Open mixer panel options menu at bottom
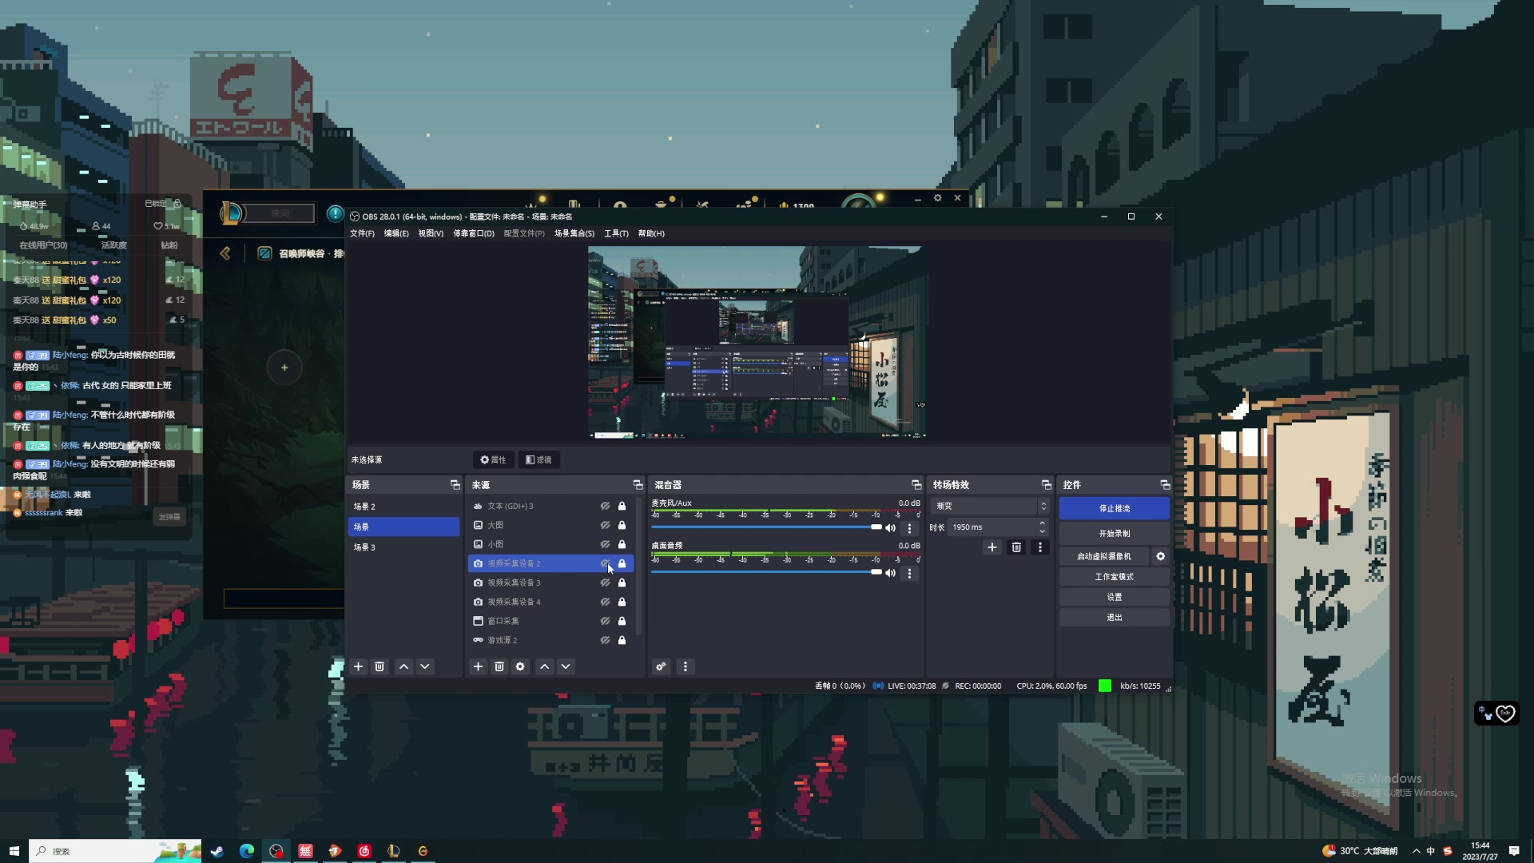 [x=686, y=666]
